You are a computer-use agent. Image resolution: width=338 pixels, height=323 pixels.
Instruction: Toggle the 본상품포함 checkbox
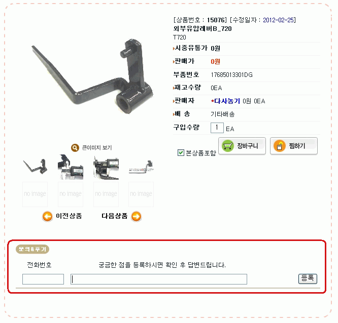pos(181,153)
